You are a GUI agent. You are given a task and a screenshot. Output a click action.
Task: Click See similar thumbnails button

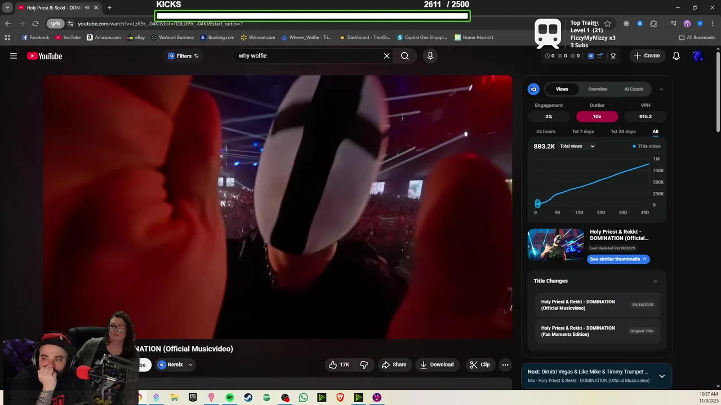point(618,259)
